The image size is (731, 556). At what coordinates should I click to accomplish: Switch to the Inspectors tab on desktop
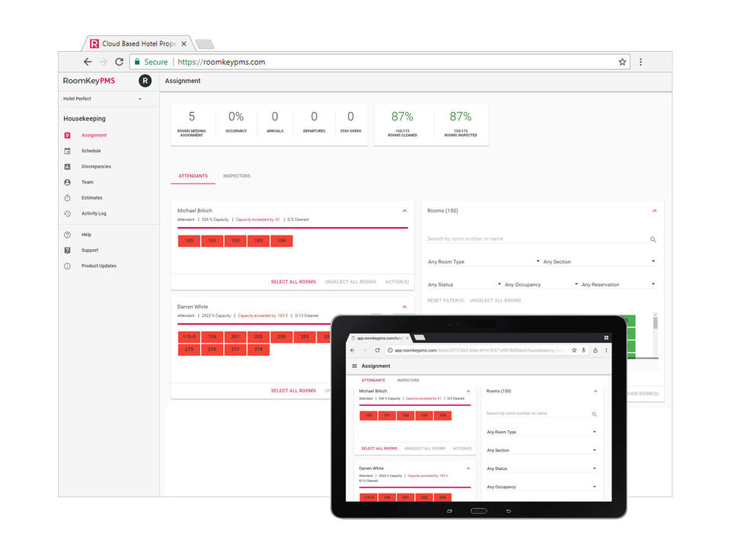(236, 176)
